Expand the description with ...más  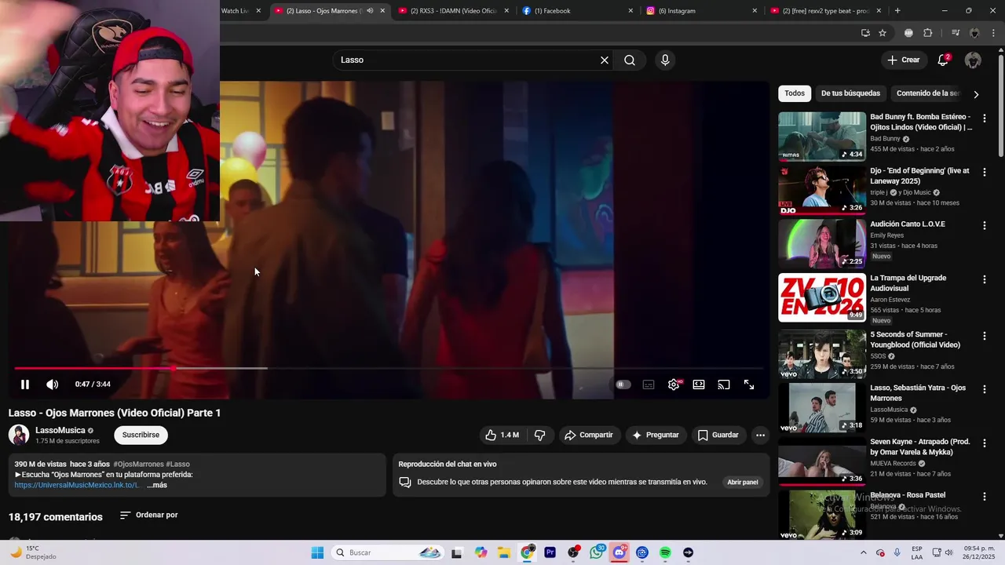point(157,485)
